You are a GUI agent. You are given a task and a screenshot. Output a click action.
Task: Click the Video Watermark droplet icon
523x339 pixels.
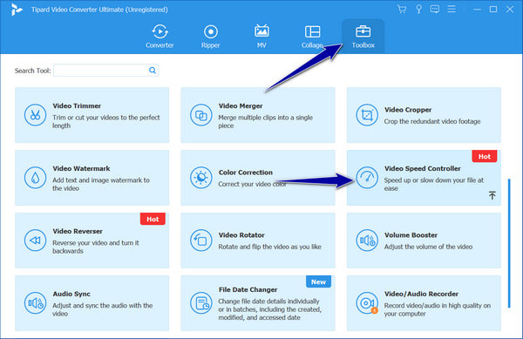click(x=35, y=178)
